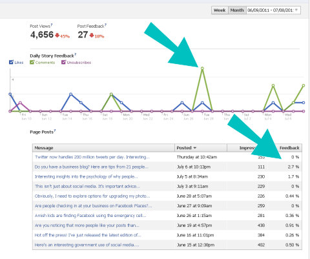Screen dimensions: 310x259
Task: Open the post 'Twitter now handles 200 million tweets'
Action: click(x=92, y=157)
